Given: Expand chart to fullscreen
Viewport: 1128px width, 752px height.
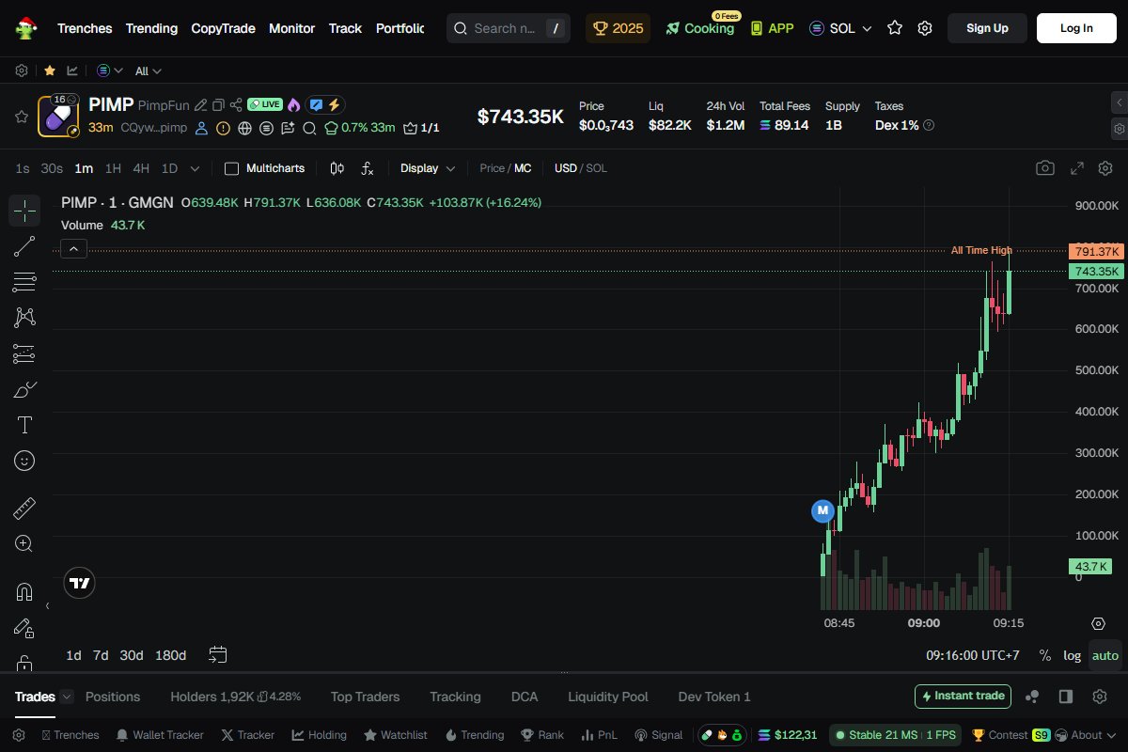Looking at the screenshot, I should [1077, 168].
